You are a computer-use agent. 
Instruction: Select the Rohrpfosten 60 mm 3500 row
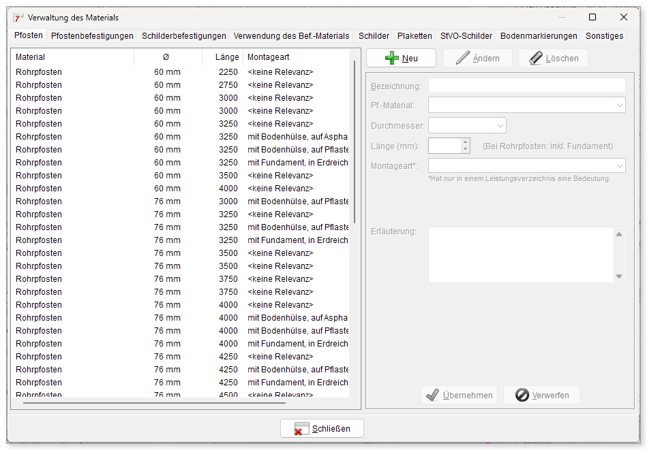coord(180,175)
